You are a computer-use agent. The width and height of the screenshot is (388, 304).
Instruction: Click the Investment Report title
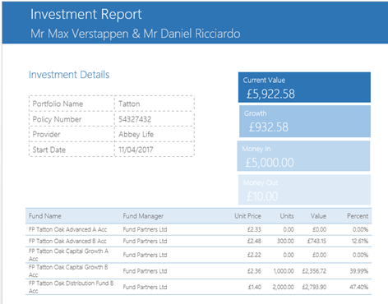[85, 15]
